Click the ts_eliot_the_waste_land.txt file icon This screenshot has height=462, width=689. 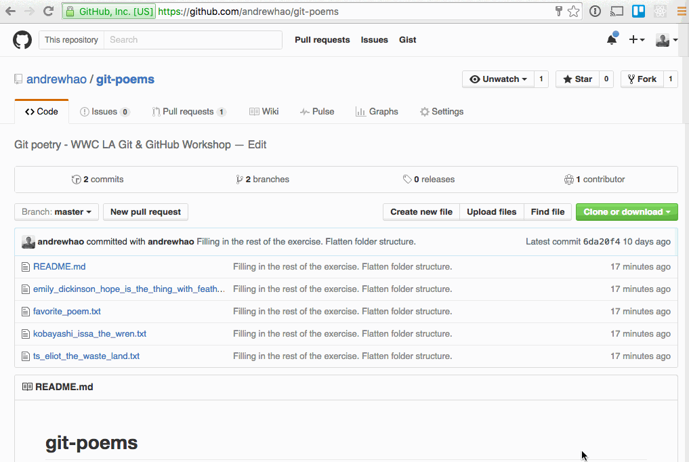click(x=26, y=356)
